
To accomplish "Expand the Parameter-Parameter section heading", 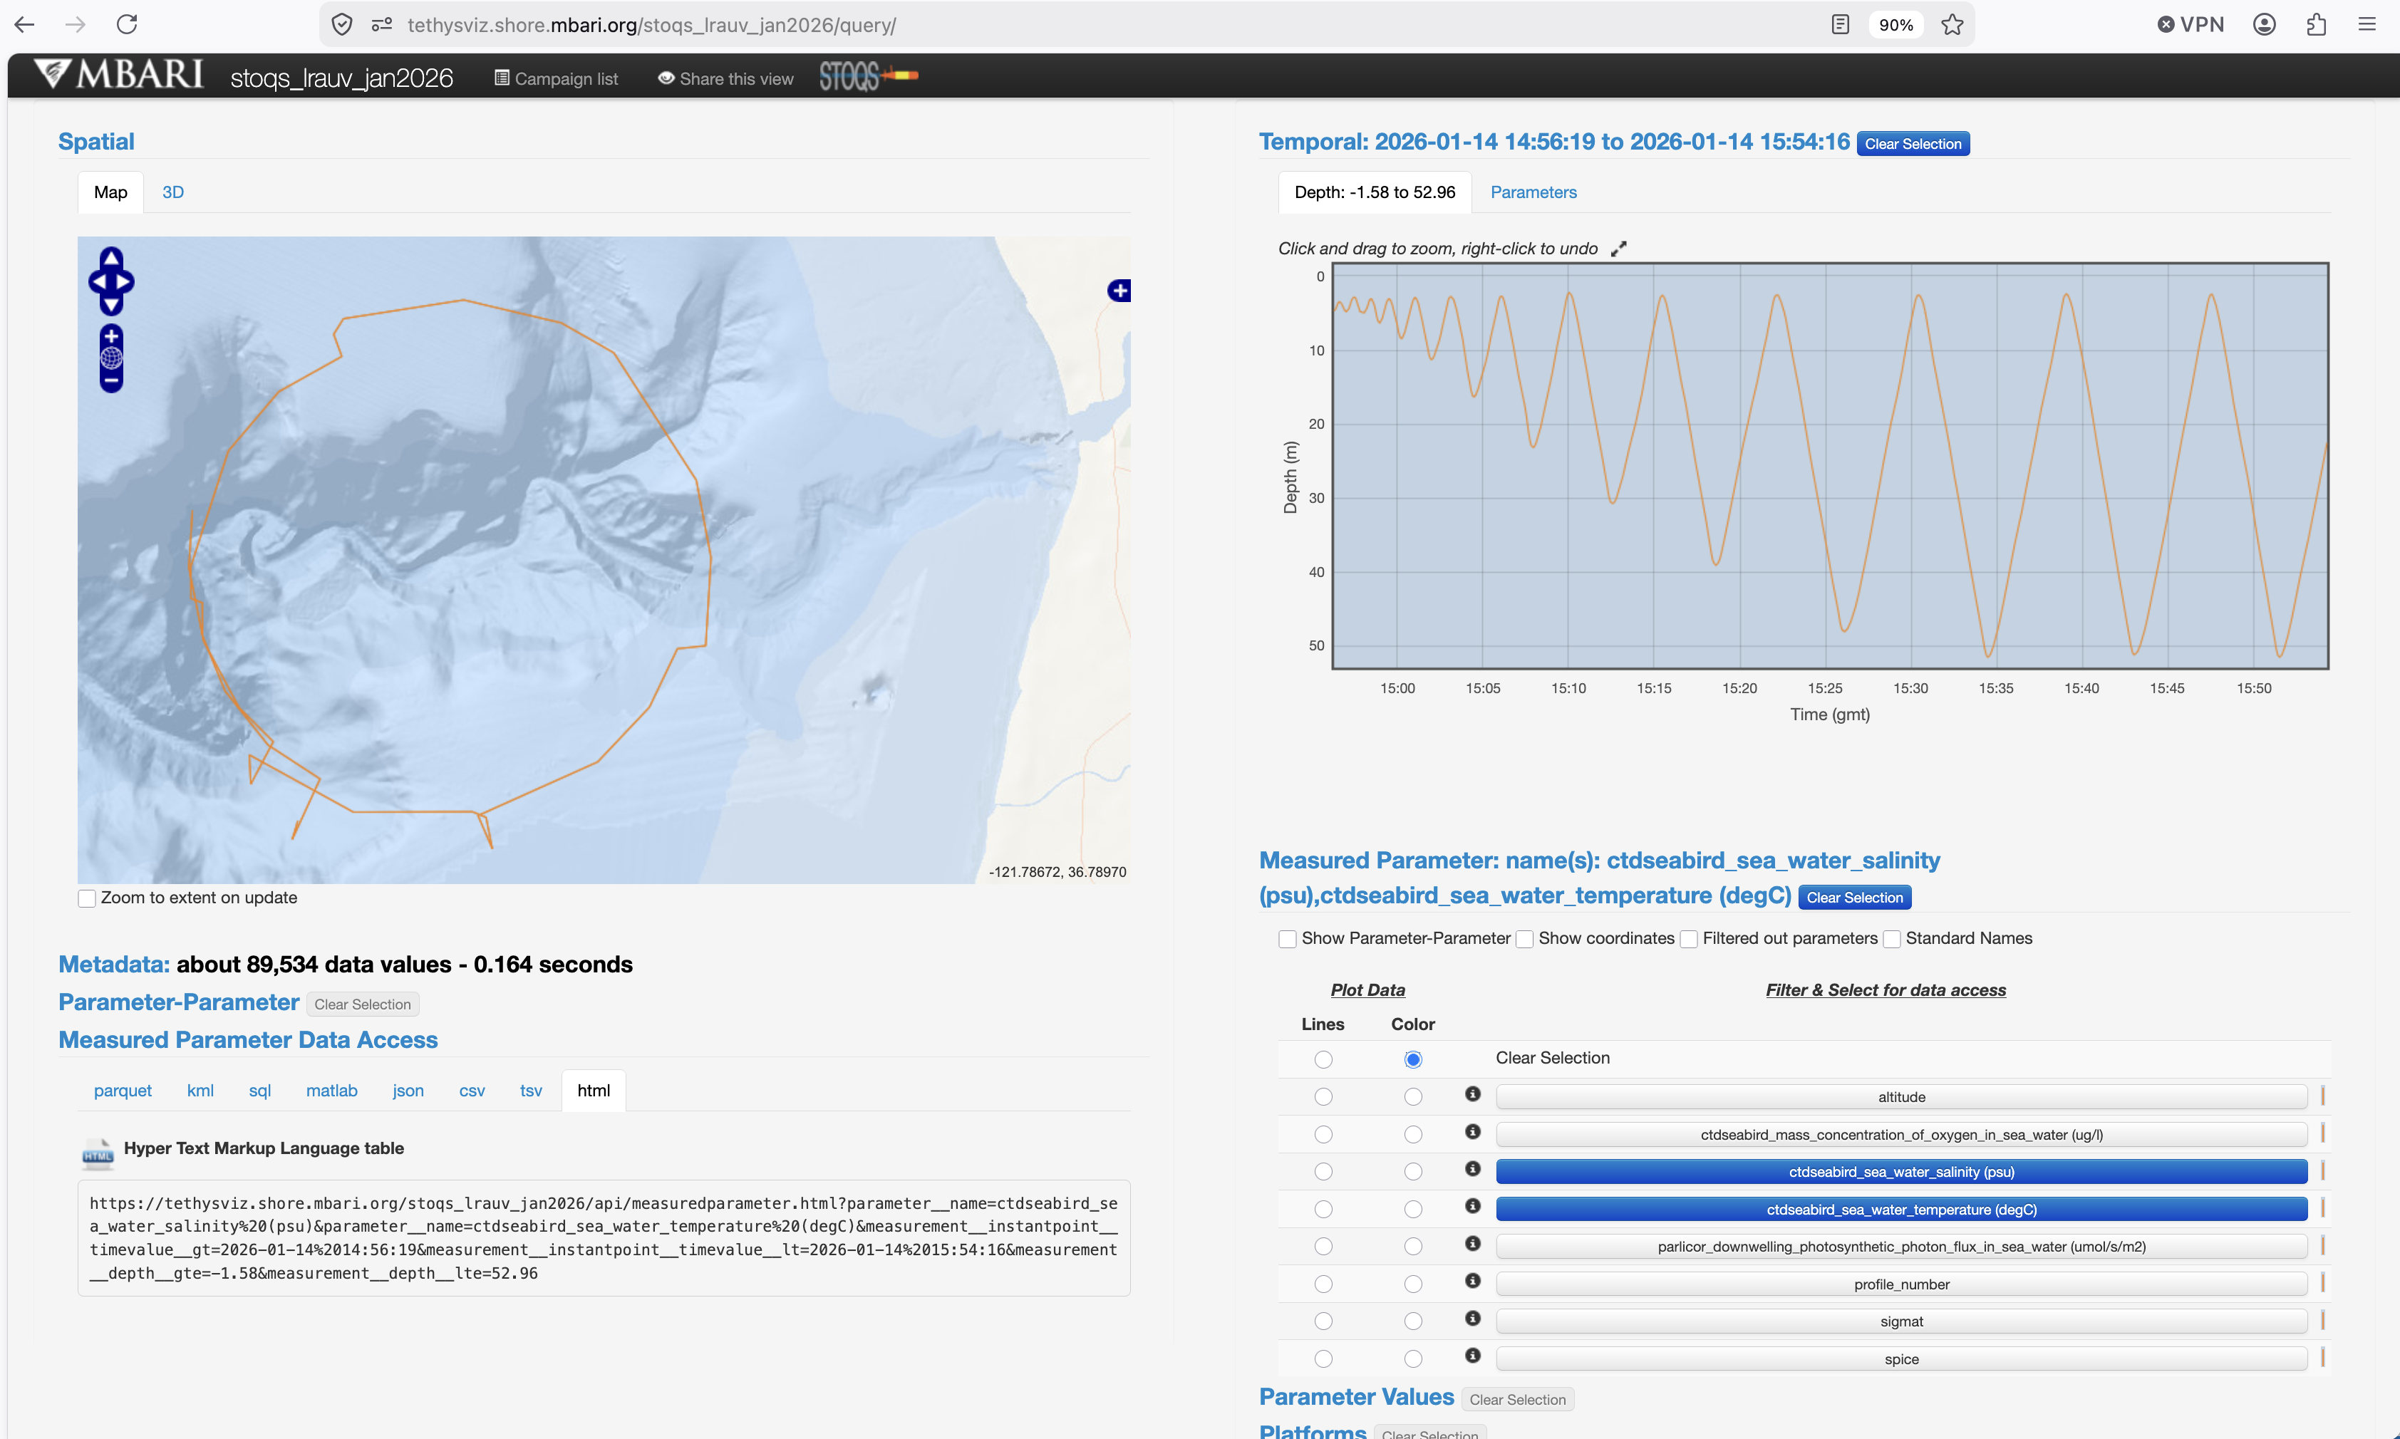I will tap(178, 1002).
